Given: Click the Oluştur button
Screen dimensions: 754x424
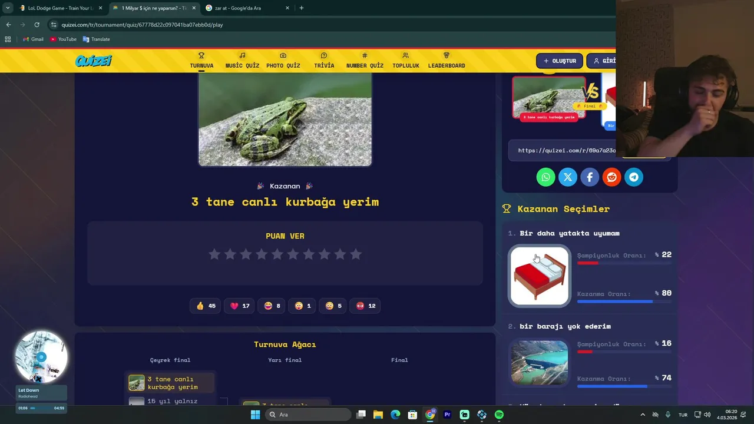Looking at the screenshot, I should (560, 61).
